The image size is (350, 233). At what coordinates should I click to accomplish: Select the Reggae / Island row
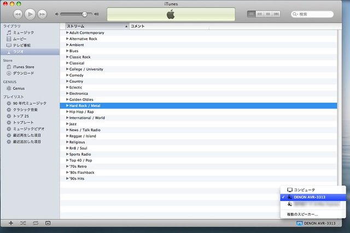point(199,136)
